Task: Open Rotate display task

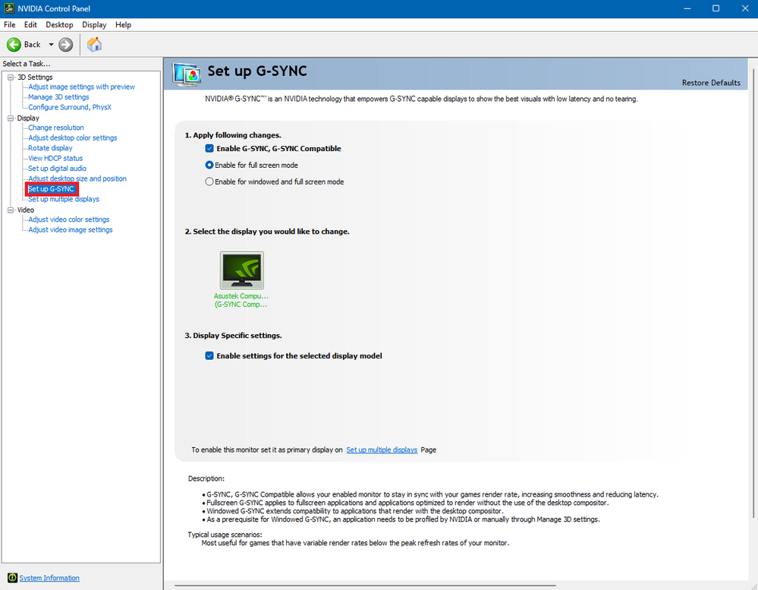Action: (x=50, y=148)
